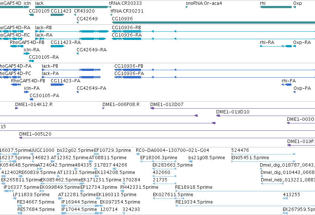Select the EN05451.5prime EST label
Image resolution: width=315 pixels, height=215 pixels.
click(250, 158)
